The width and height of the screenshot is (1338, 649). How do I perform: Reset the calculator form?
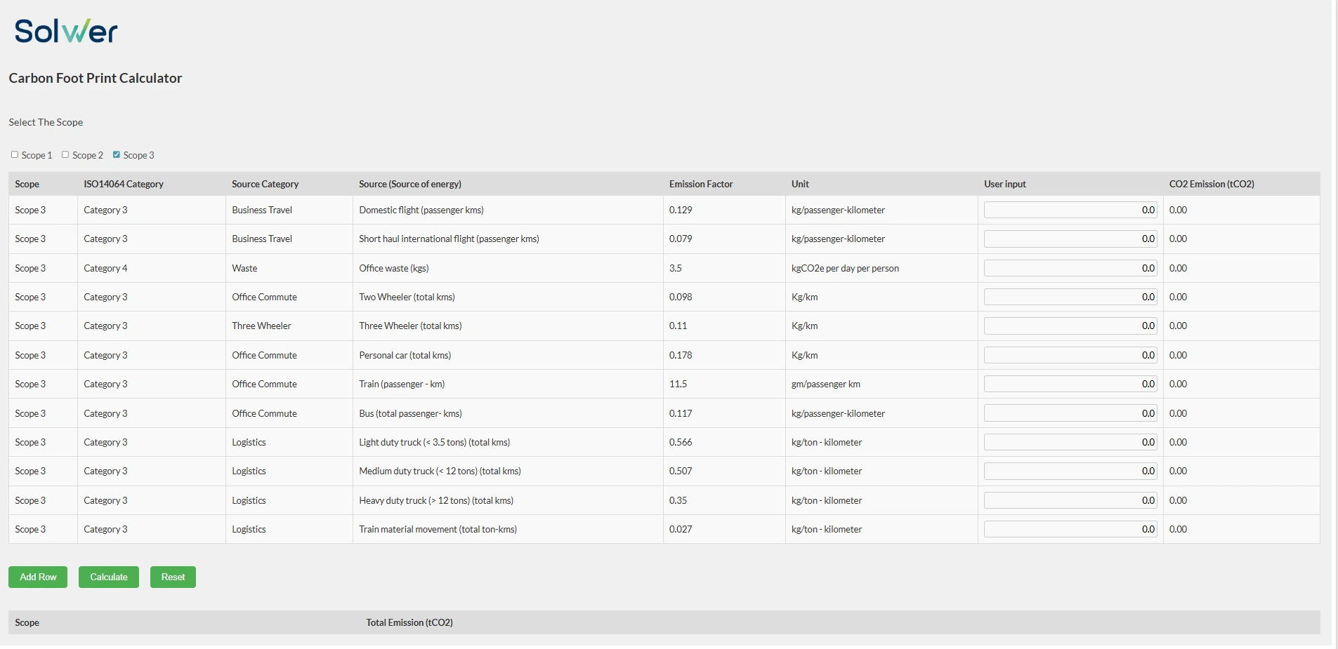pyautogui.click(x=173, y=577)
